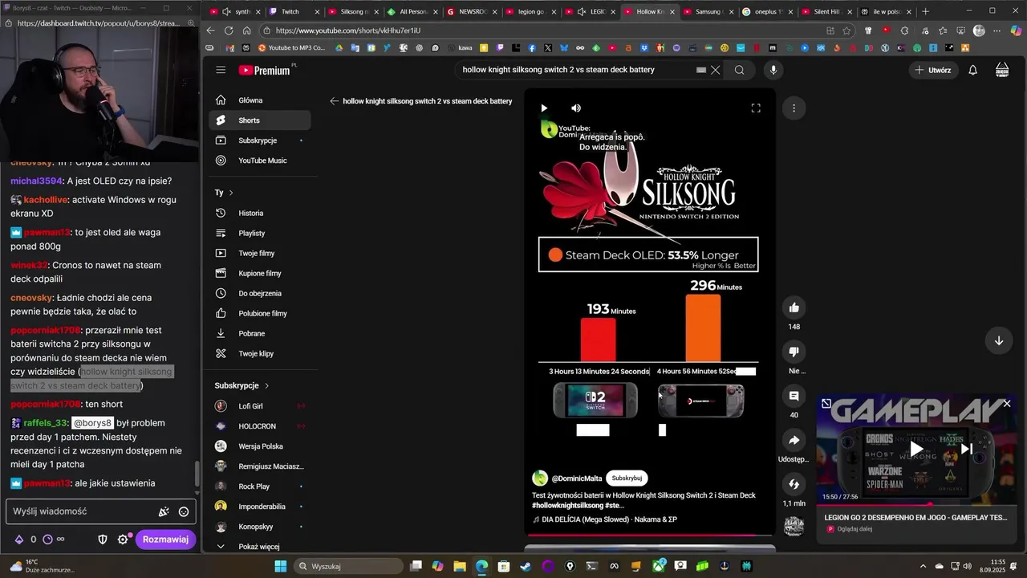This screenshot has width=1027, height=578.
Task: Expand subscriptions with Pokaż więcej
Action: (259, 547)
